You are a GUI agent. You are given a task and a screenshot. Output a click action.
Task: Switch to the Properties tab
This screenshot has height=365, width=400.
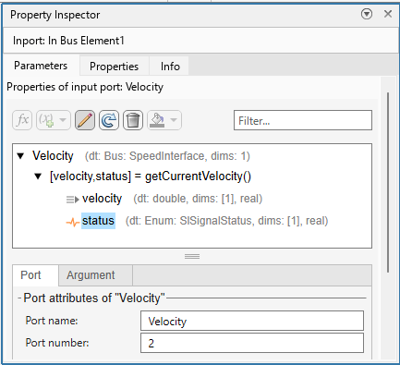click(x=115, y=67)
